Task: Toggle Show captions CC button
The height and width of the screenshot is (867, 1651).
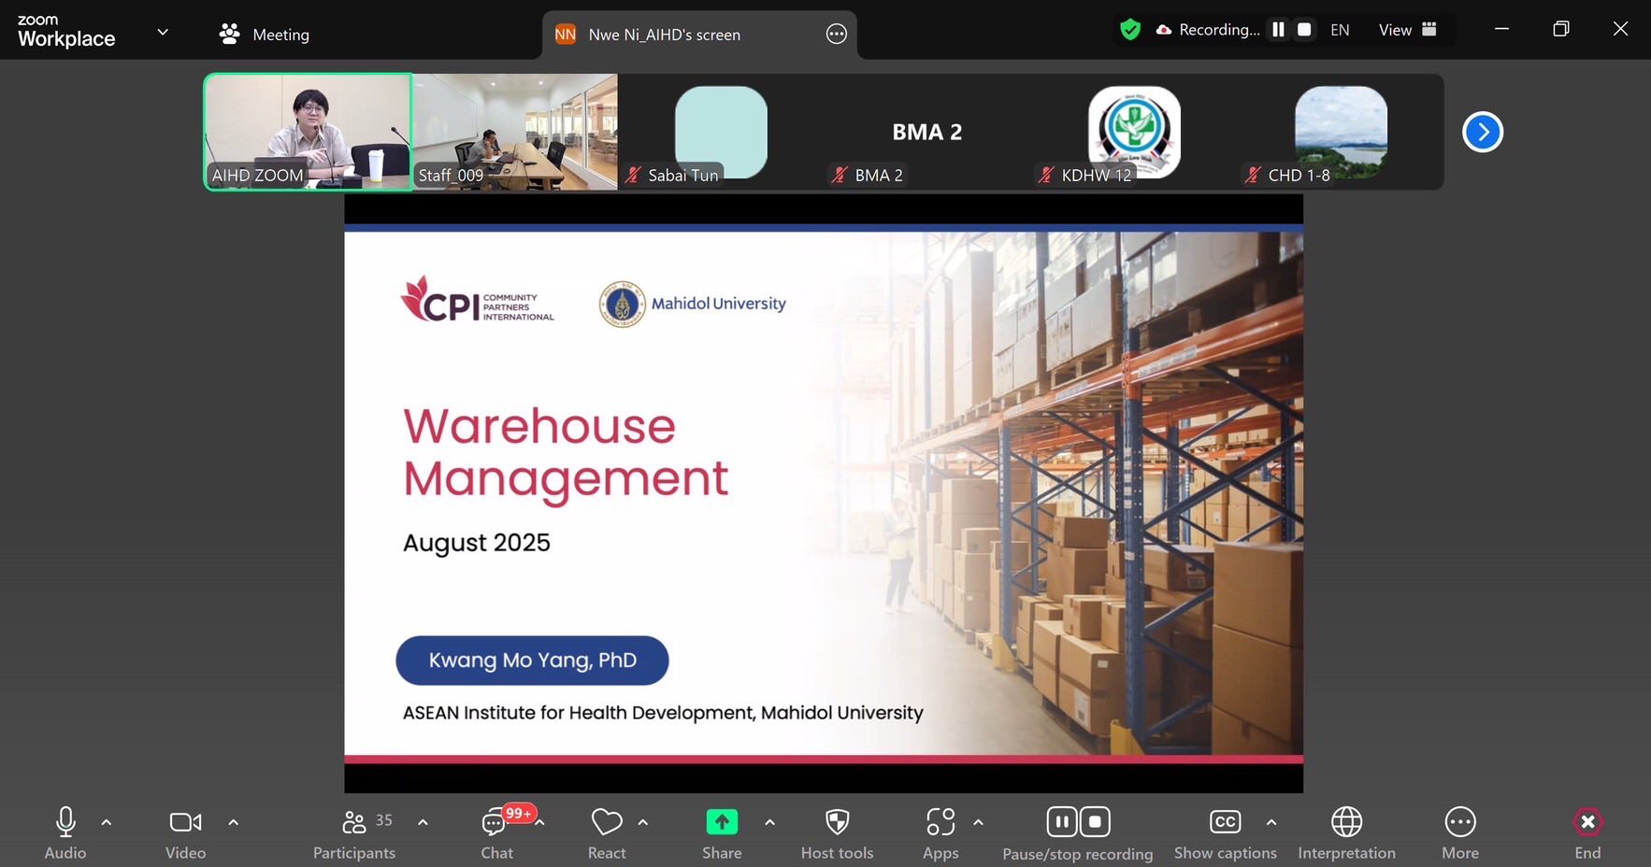Action: pyautogui.click(x=1225, y=822)
